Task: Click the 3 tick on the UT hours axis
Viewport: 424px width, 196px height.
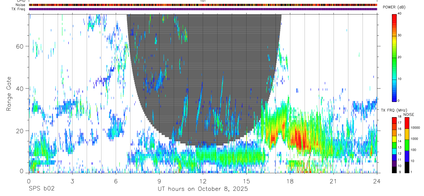Action: tap(72, 181)
